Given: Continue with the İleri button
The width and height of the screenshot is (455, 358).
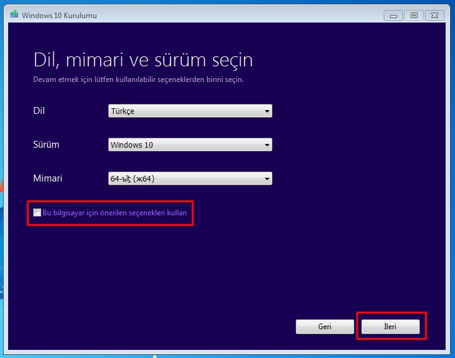Looking at the screenshot, I should tap(390, 327).
